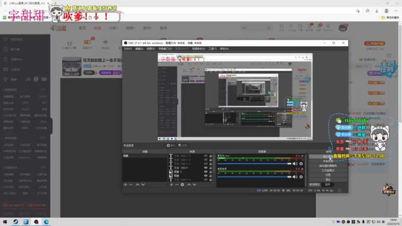Mute the 麦克风/Aux speaker icon
Viewport: 402px width, 226px height.
[295, 164]
